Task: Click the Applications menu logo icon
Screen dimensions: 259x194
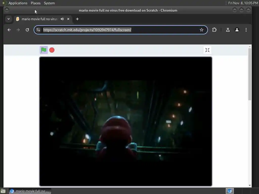Action: 5,3
